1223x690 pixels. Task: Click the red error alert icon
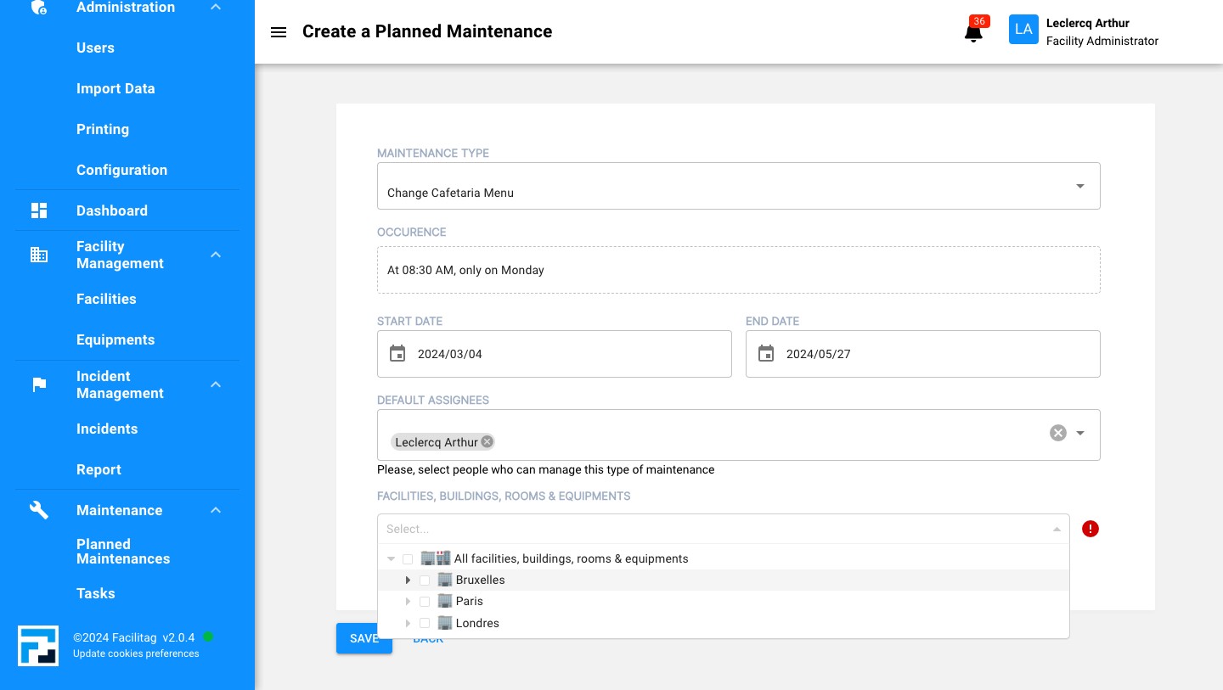point(1091,529)
